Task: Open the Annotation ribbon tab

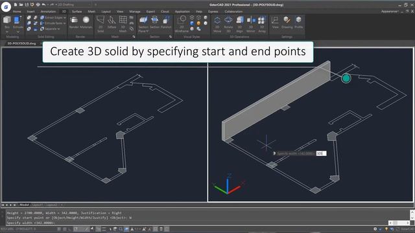Action: click(x=48, y=12)
